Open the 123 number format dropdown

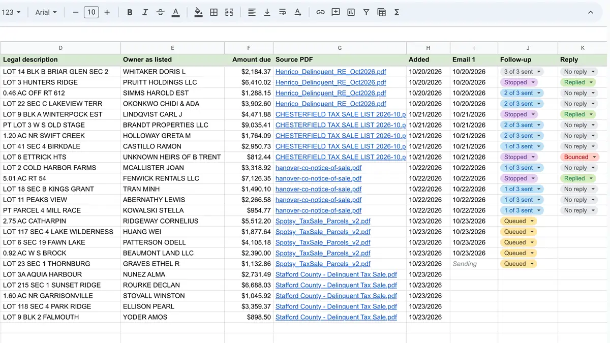[11, 12]
